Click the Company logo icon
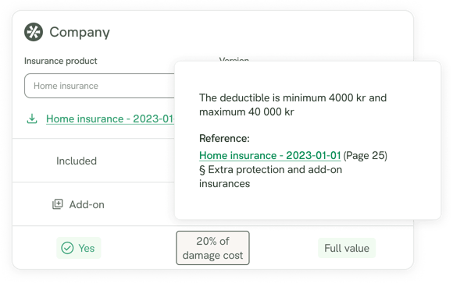The image size is (453, 283). click(34, 32)
